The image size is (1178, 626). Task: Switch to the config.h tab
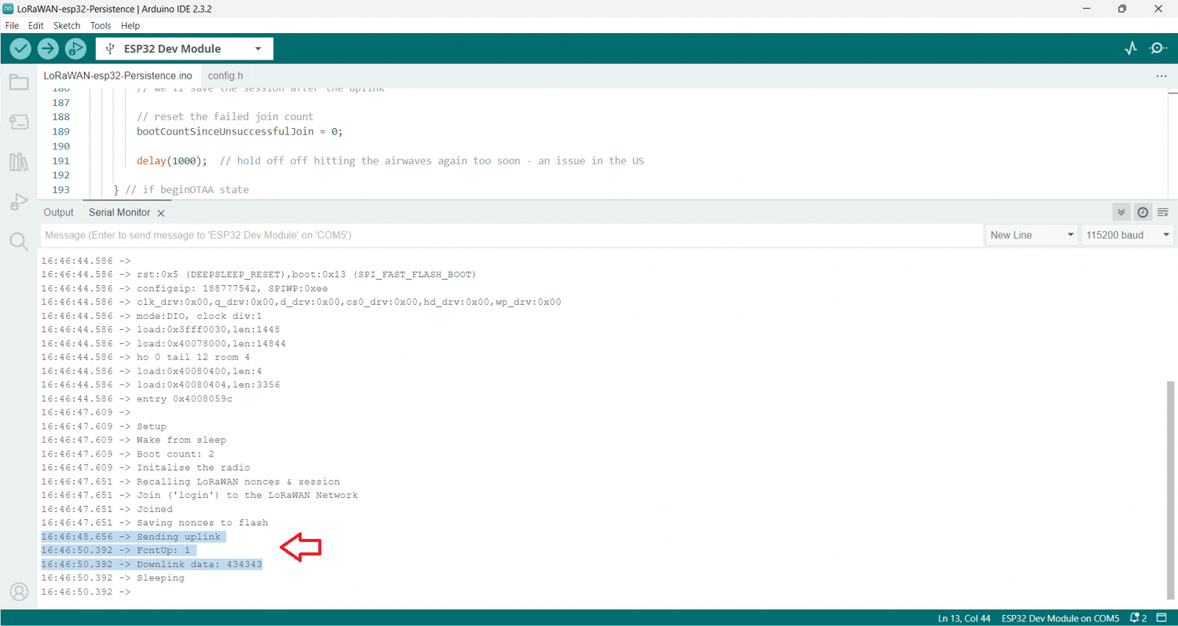click(225, 75)
